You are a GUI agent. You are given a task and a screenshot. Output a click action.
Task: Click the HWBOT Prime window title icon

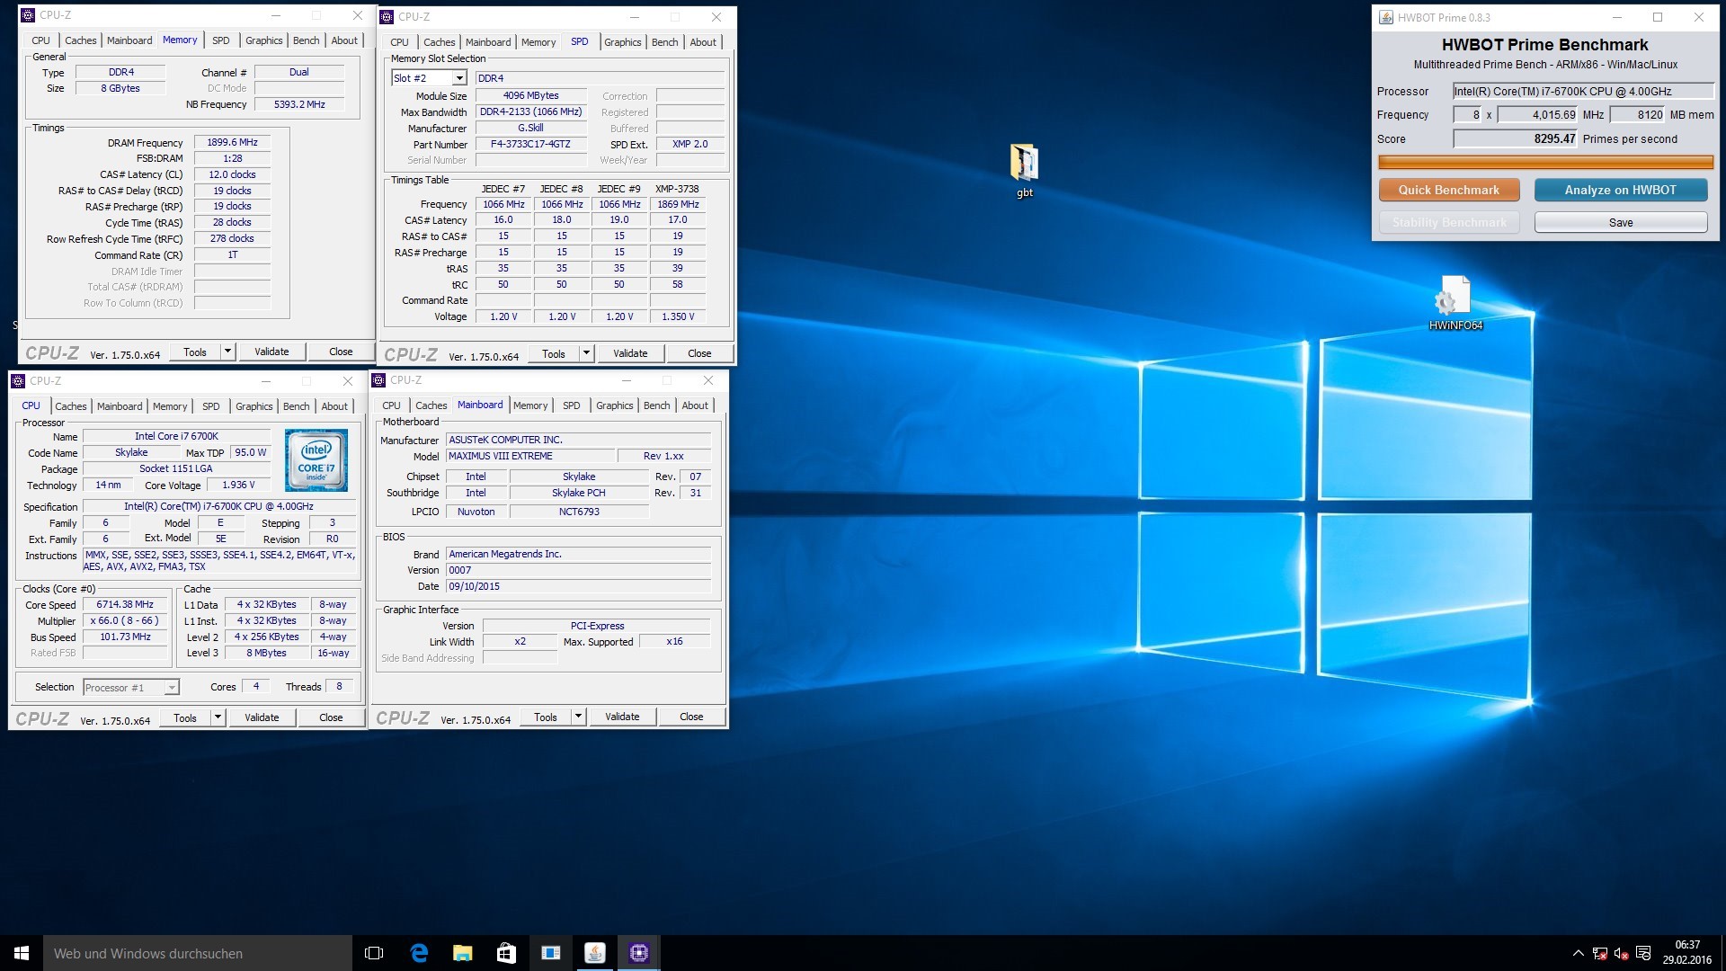coord(1386,17)
